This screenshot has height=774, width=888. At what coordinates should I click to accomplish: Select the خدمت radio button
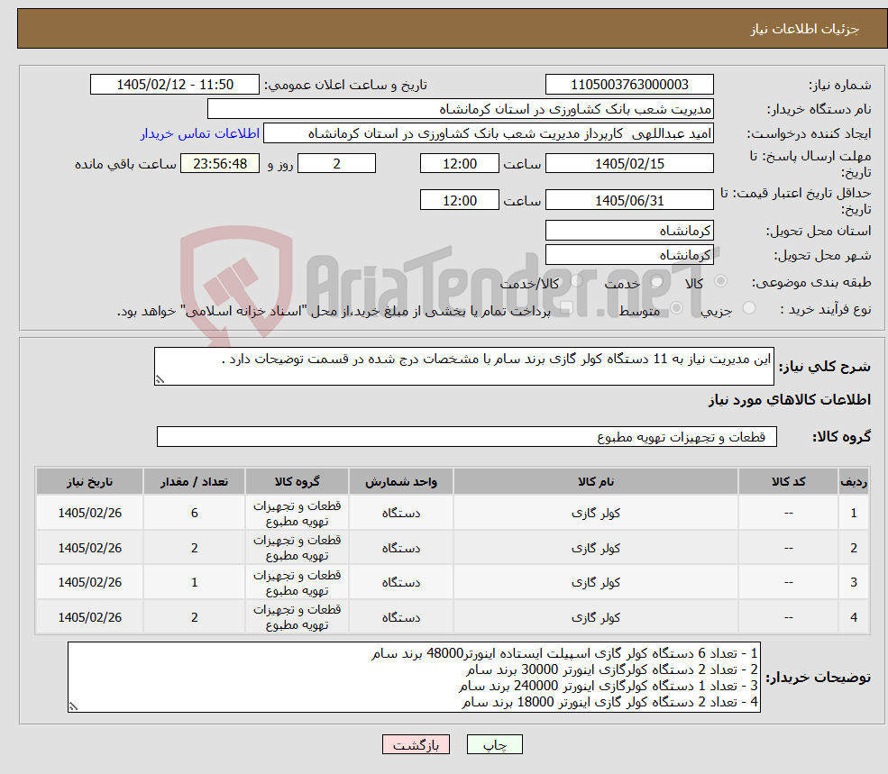pyautogui.click(x=656, y=281)
